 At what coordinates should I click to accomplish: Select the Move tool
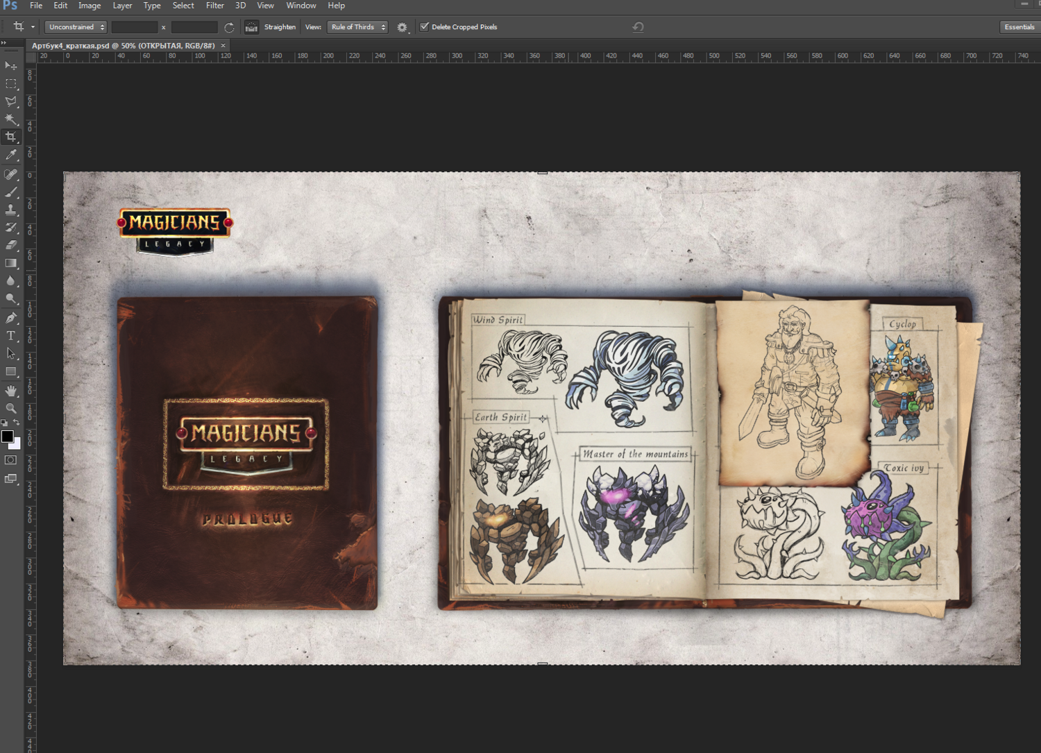click(11, 65)
